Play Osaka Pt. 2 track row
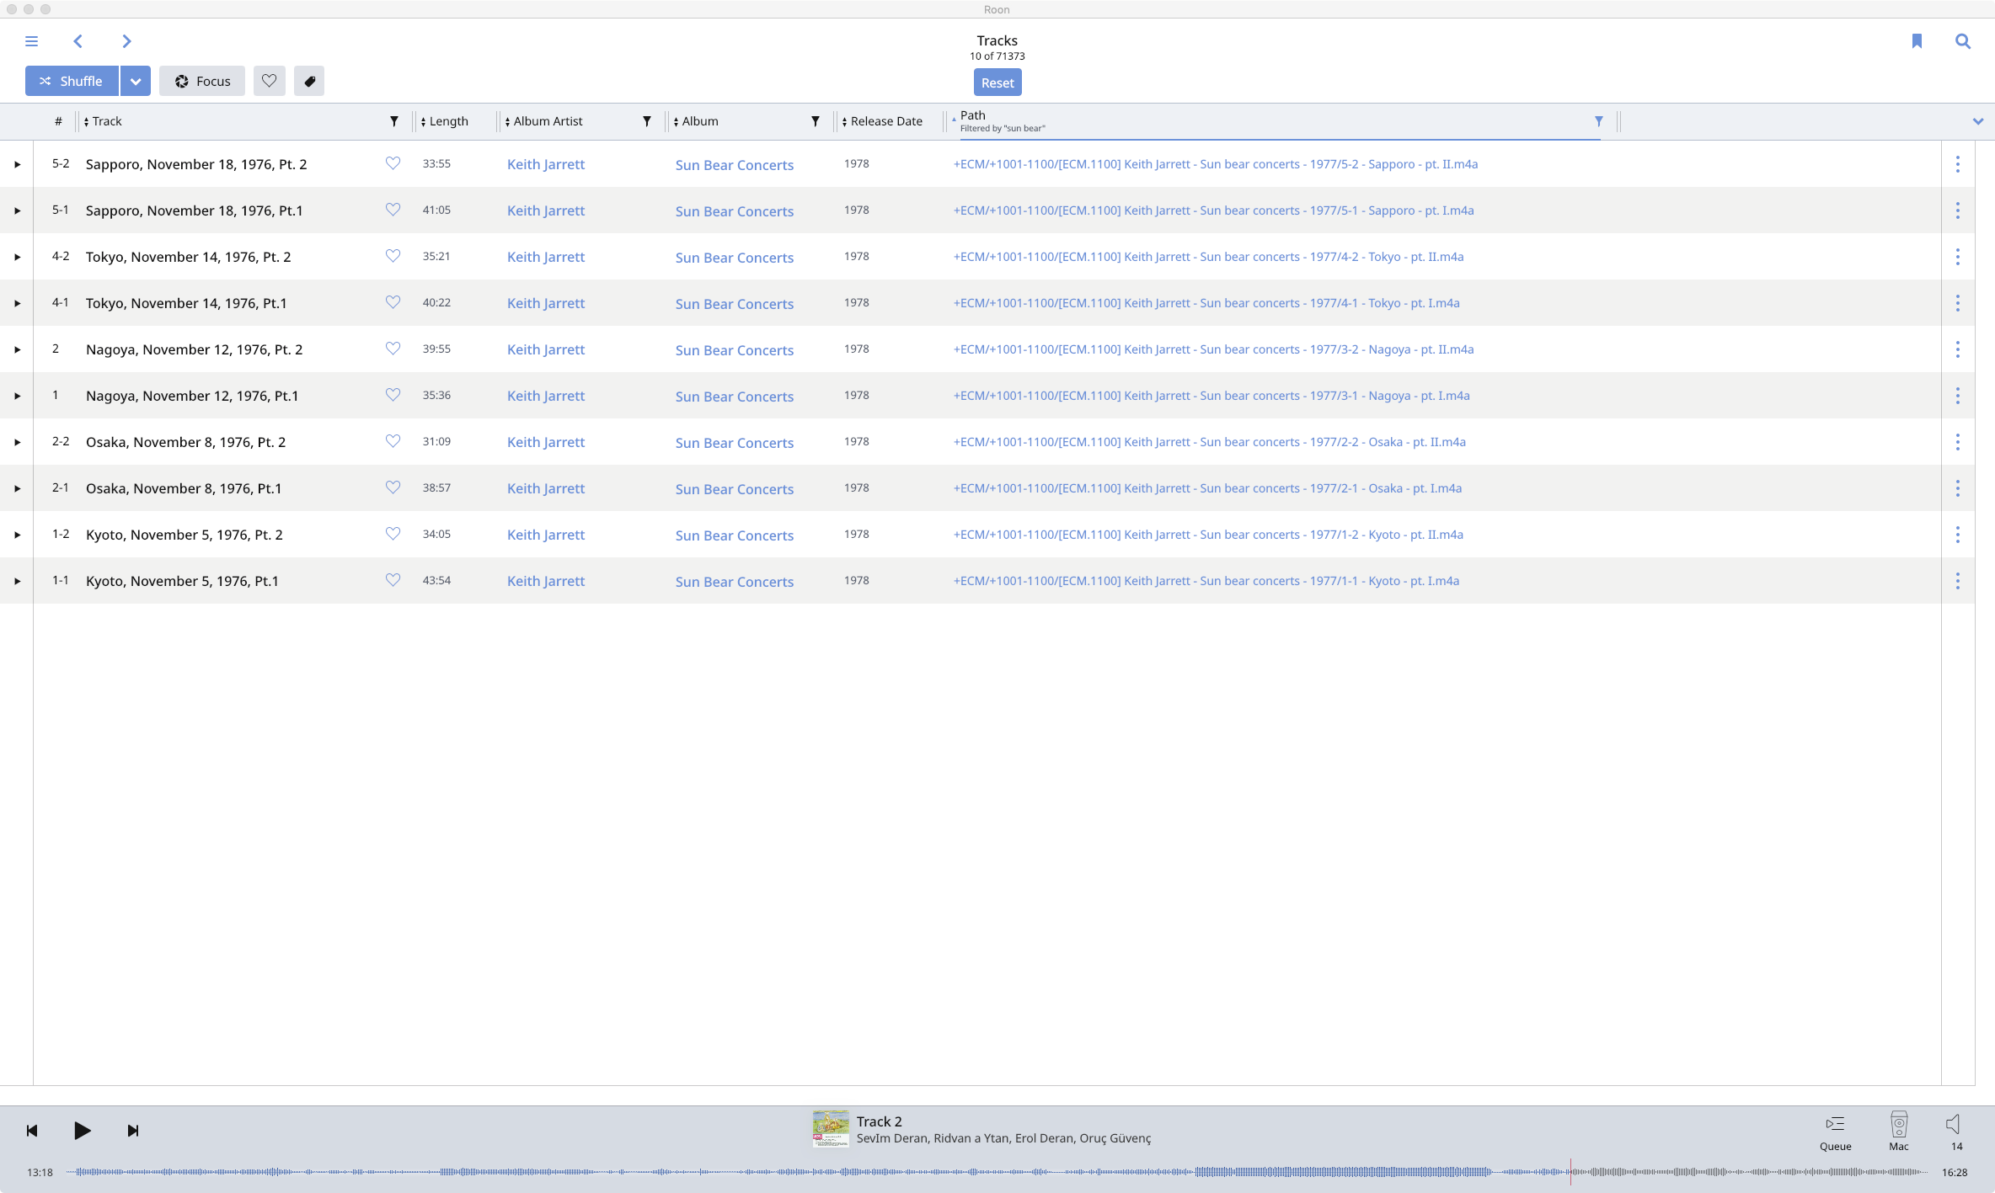This screenshot has height=1193, width=1995. (x=17, y=442)
